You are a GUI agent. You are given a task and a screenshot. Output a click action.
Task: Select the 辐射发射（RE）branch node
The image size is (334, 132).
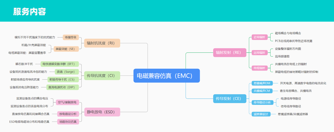click(x=230, y=52)
